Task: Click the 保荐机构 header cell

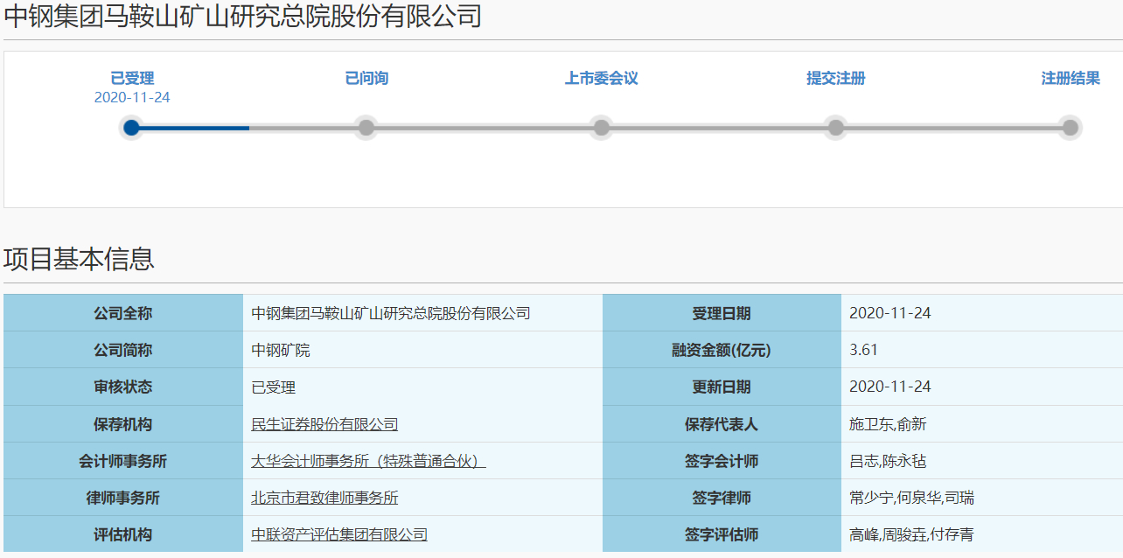Action: pyautogui.click(x=123, y=424)
